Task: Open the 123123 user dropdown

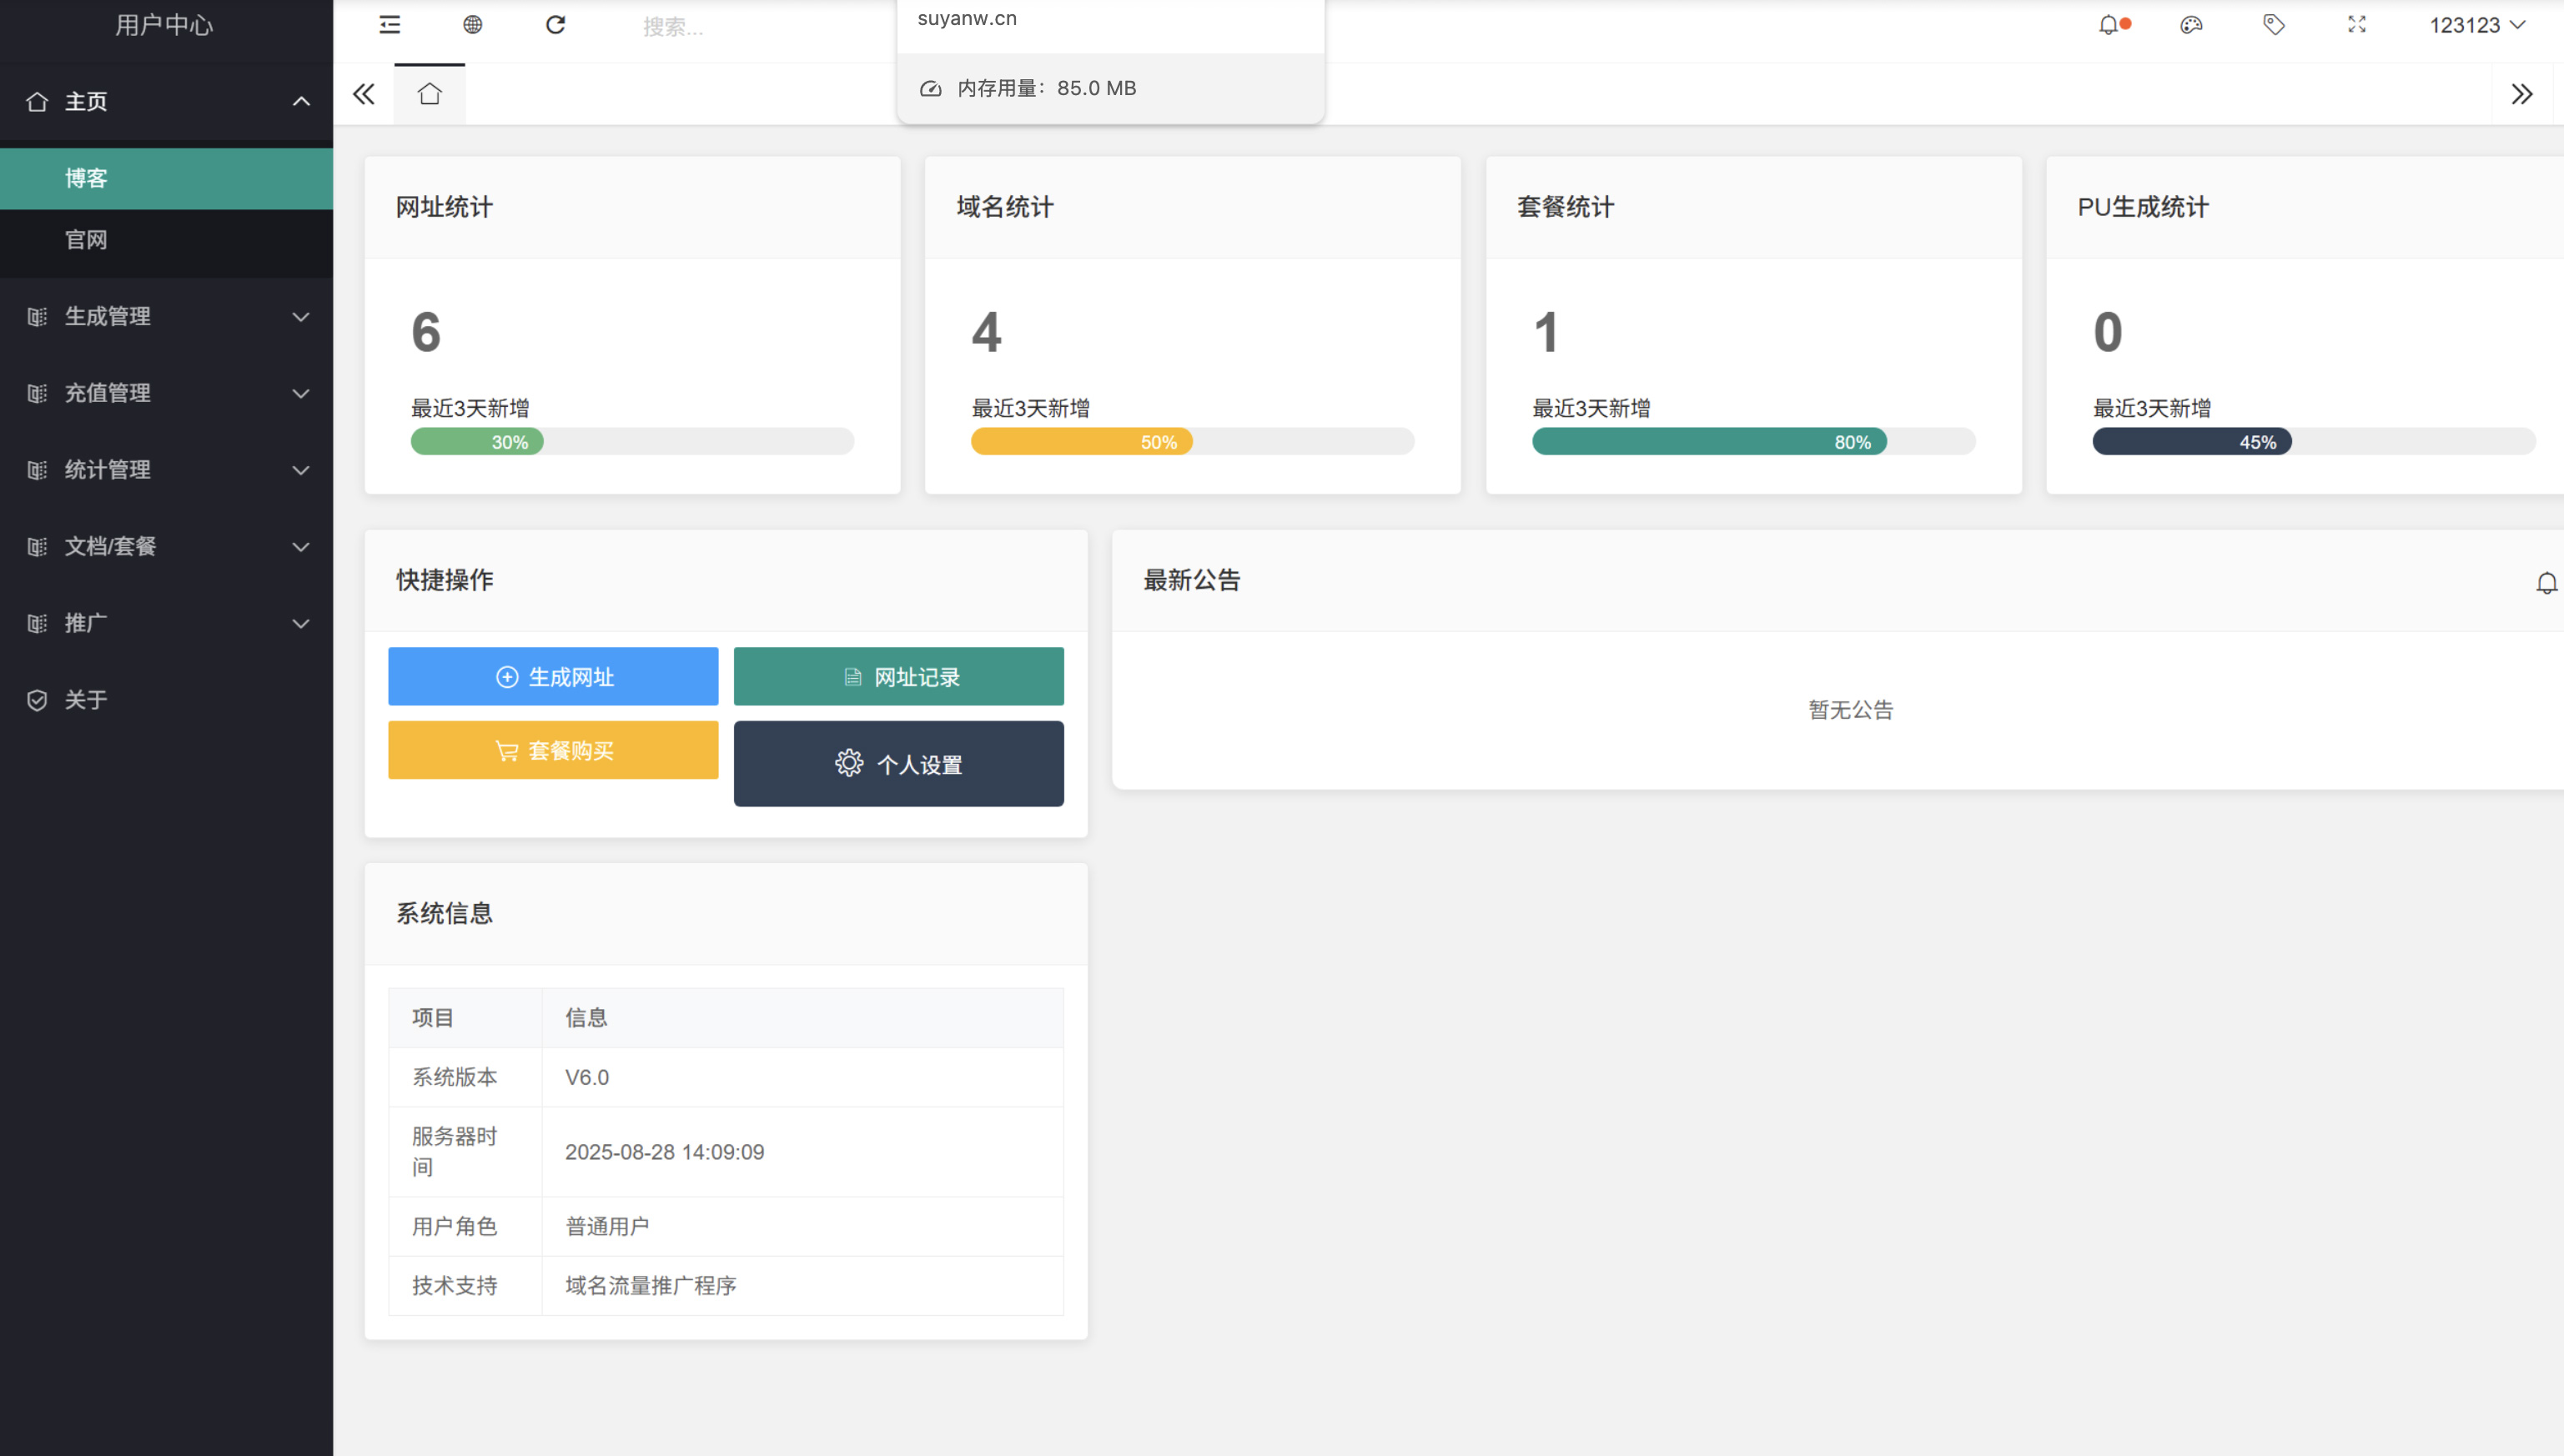Action: 2476,25
